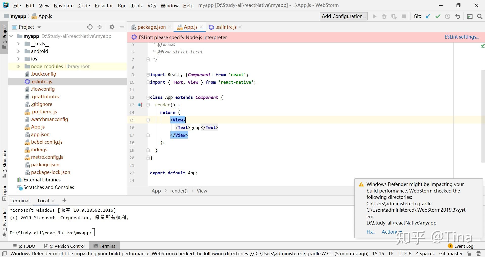Expand the android folder
The height and width of the screenshot is (257, 485).
click(x=18, y=51)
